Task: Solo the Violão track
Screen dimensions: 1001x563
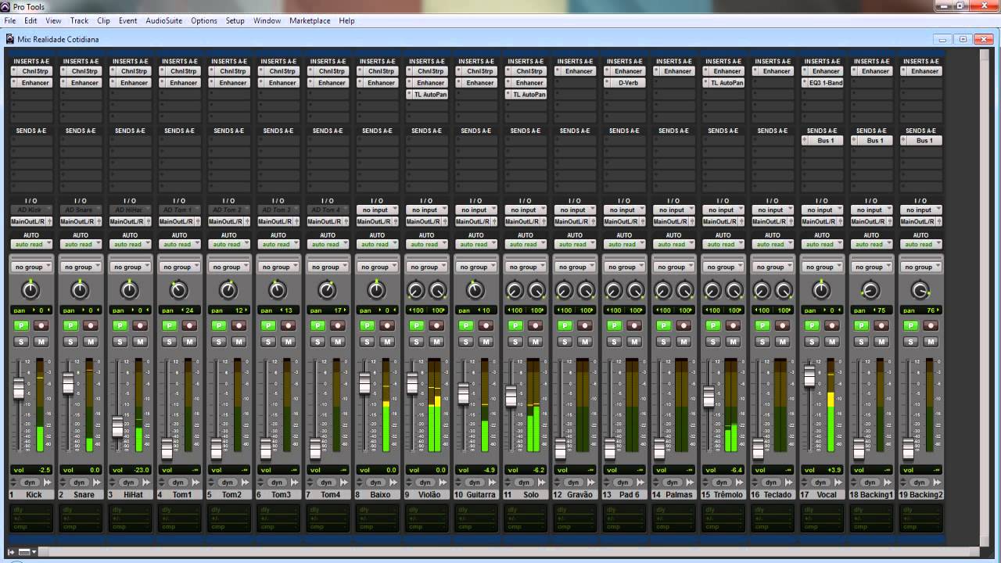Action: coord(416,342)
